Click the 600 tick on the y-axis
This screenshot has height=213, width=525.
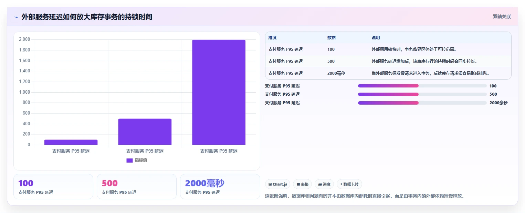pos(27,113)
